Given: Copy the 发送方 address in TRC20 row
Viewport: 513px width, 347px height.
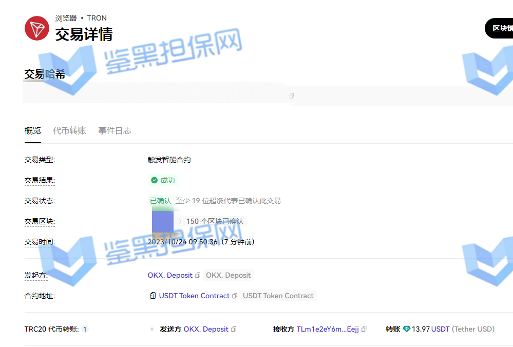Looking at the screenshot, I should (234, 330).
